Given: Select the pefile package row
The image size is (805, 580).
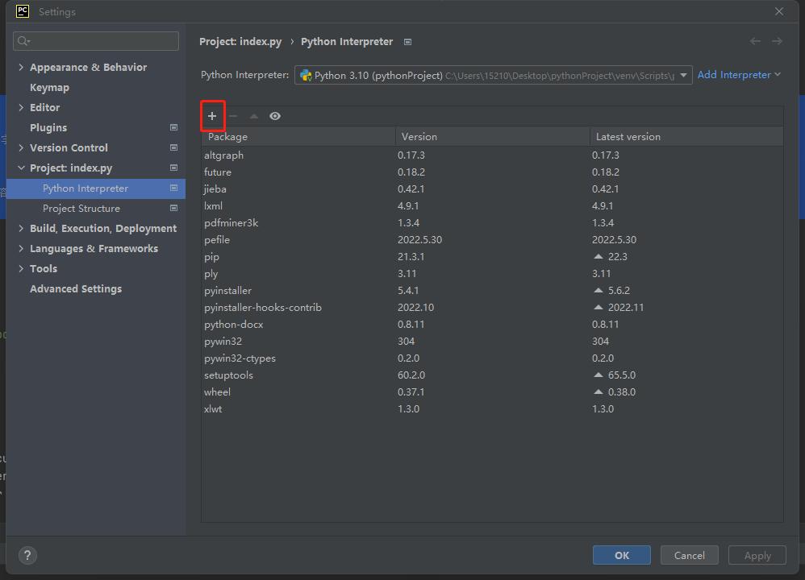Looking at the screenshot, I should point(492,239).
